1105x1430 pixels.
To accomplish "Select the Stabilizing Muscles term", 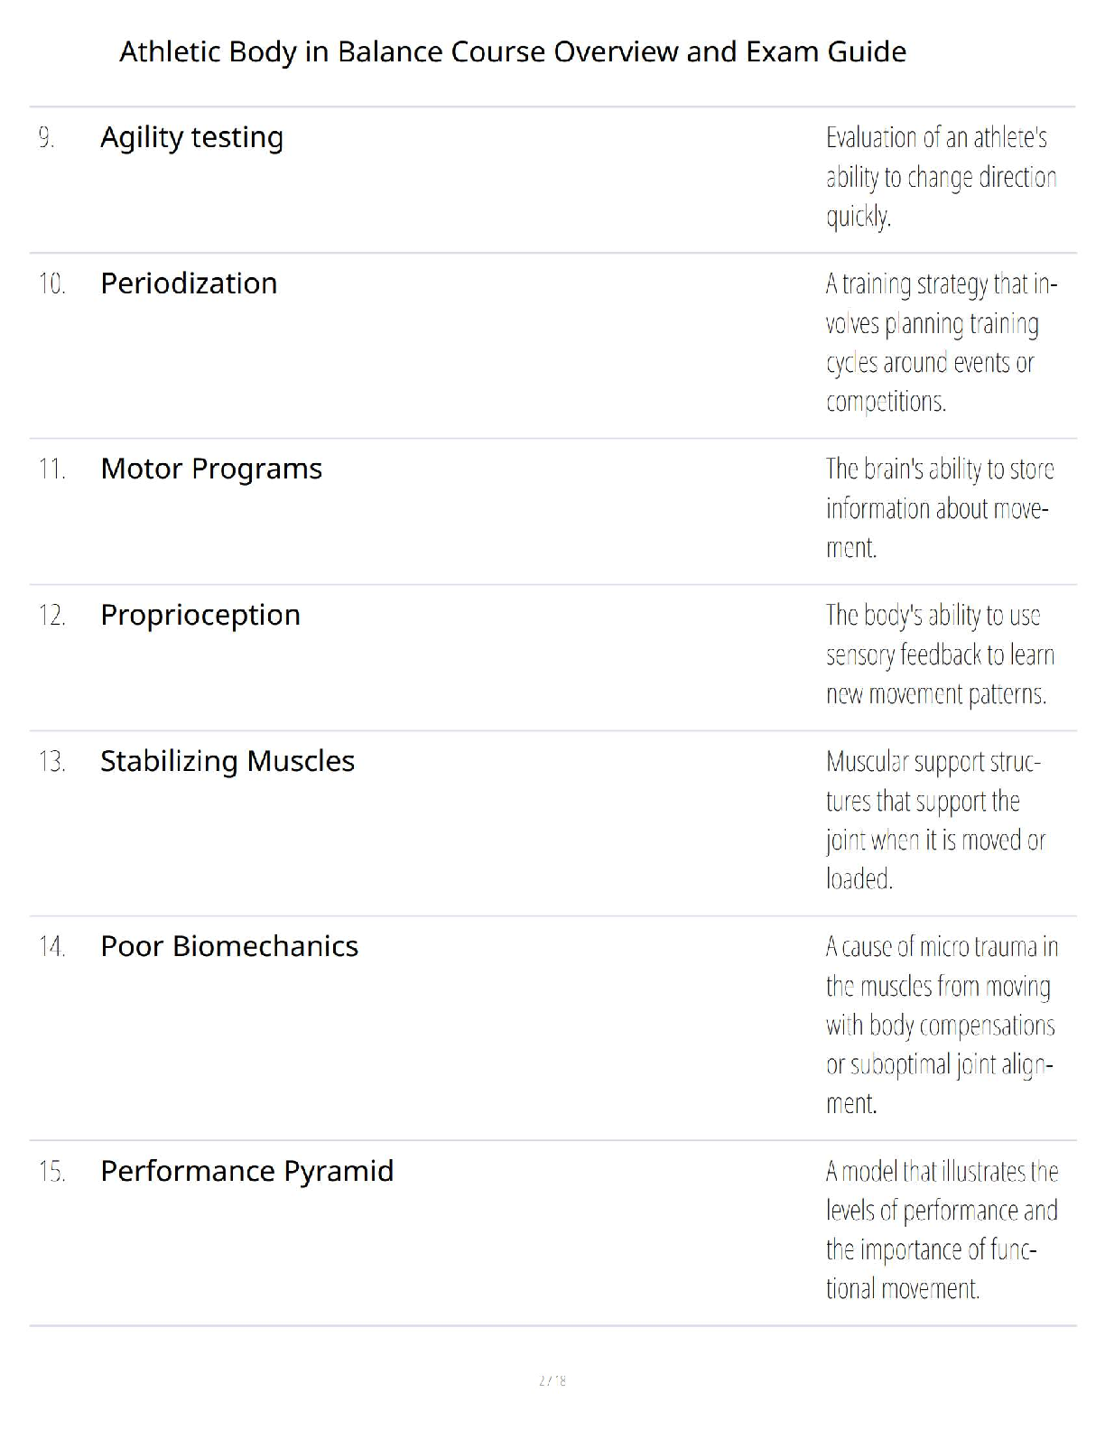I will coord(227,761).
